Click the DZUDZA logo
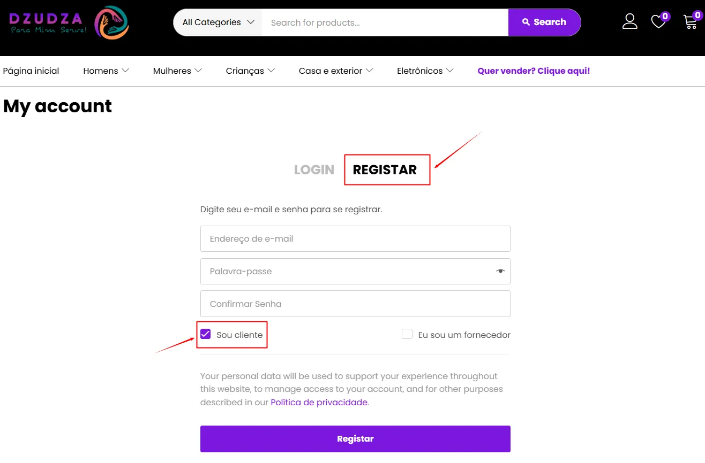 [x=69, y=22]
